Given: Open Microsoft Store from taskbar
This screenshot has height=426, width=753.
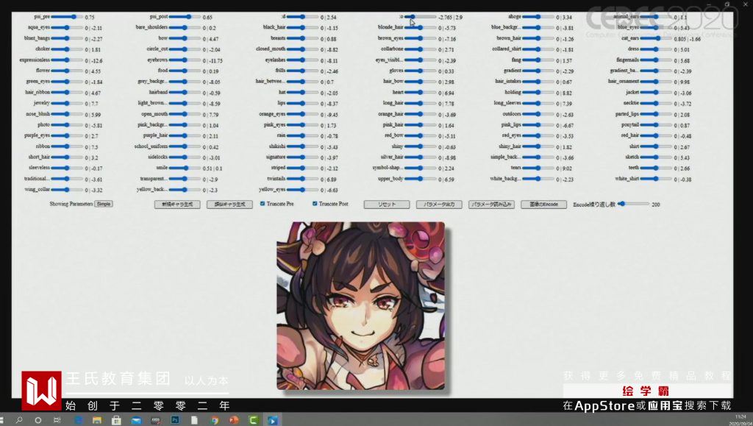Looking at the screenshot, I should 116,420.
